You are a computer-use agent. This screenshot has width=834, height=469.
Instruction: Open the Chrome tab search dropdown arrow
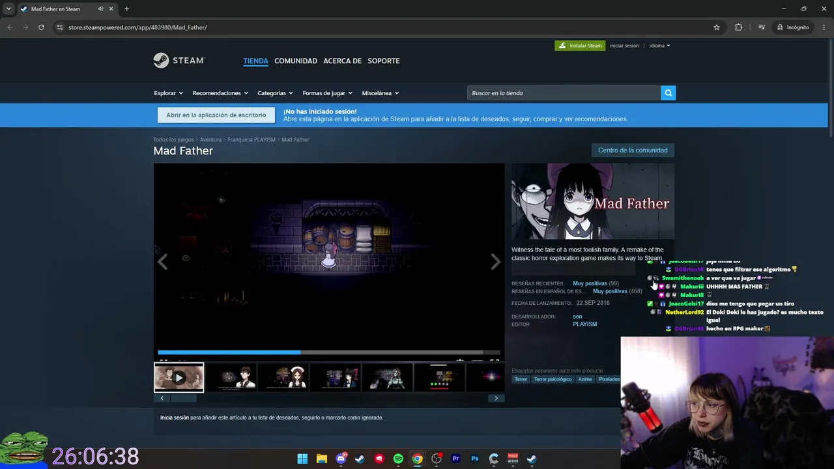click(8, 9)
